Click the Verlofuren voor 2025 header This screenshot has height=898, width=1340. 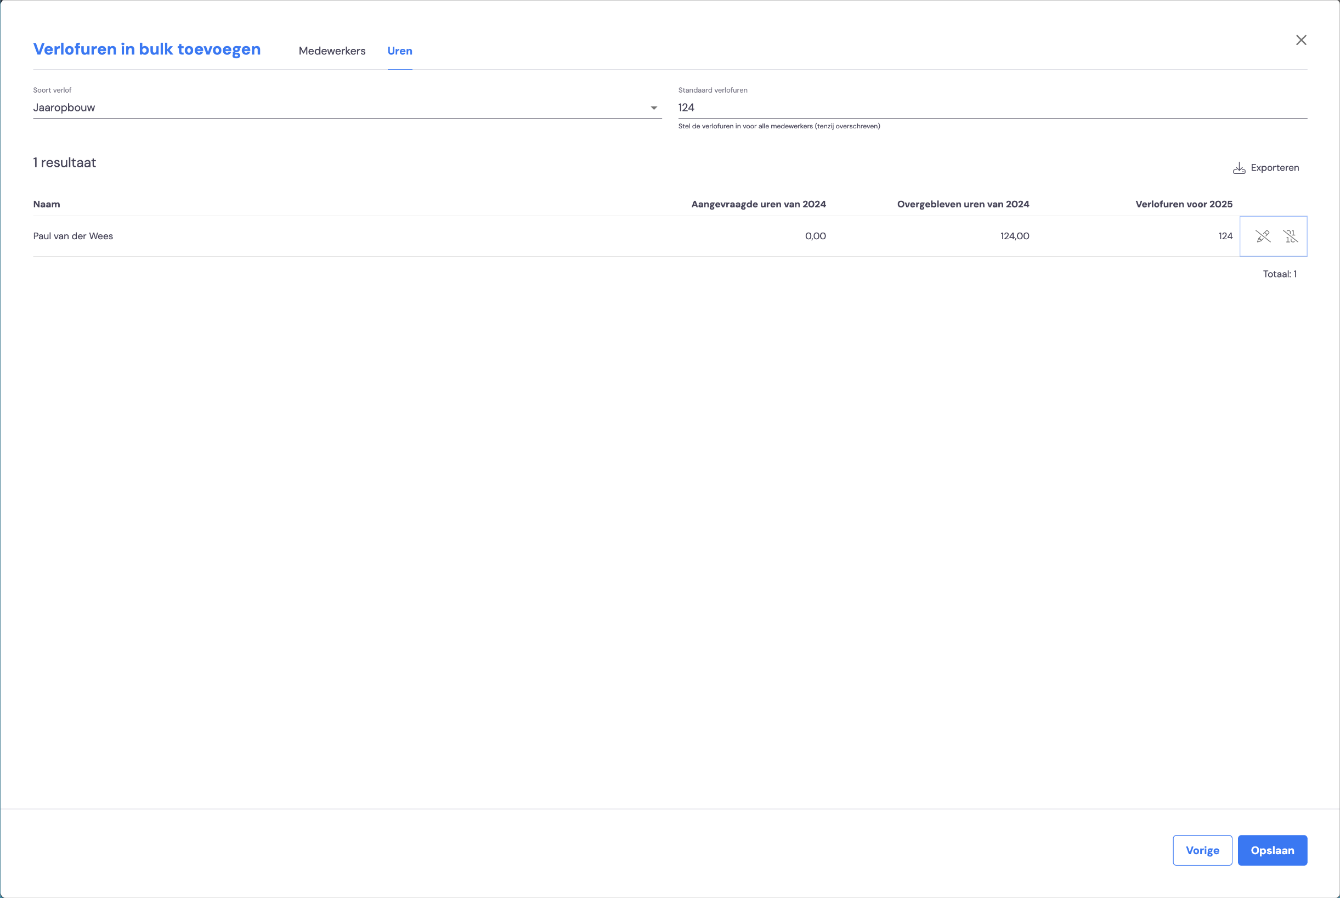tap(1184, 204)
